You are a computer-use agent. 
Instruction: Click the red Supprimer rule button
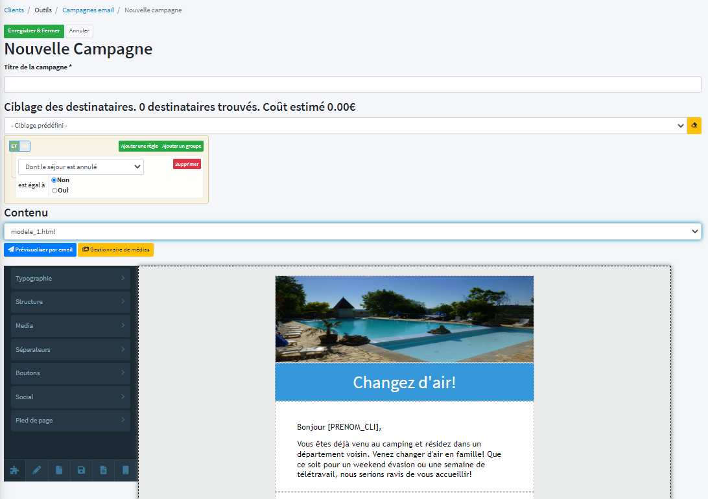(187, 164)
